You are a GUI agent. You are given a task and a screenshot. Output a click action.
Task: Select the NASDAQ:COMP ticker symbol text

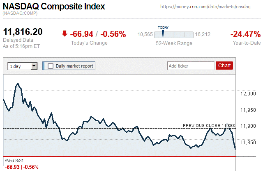(x=20, y=14)
